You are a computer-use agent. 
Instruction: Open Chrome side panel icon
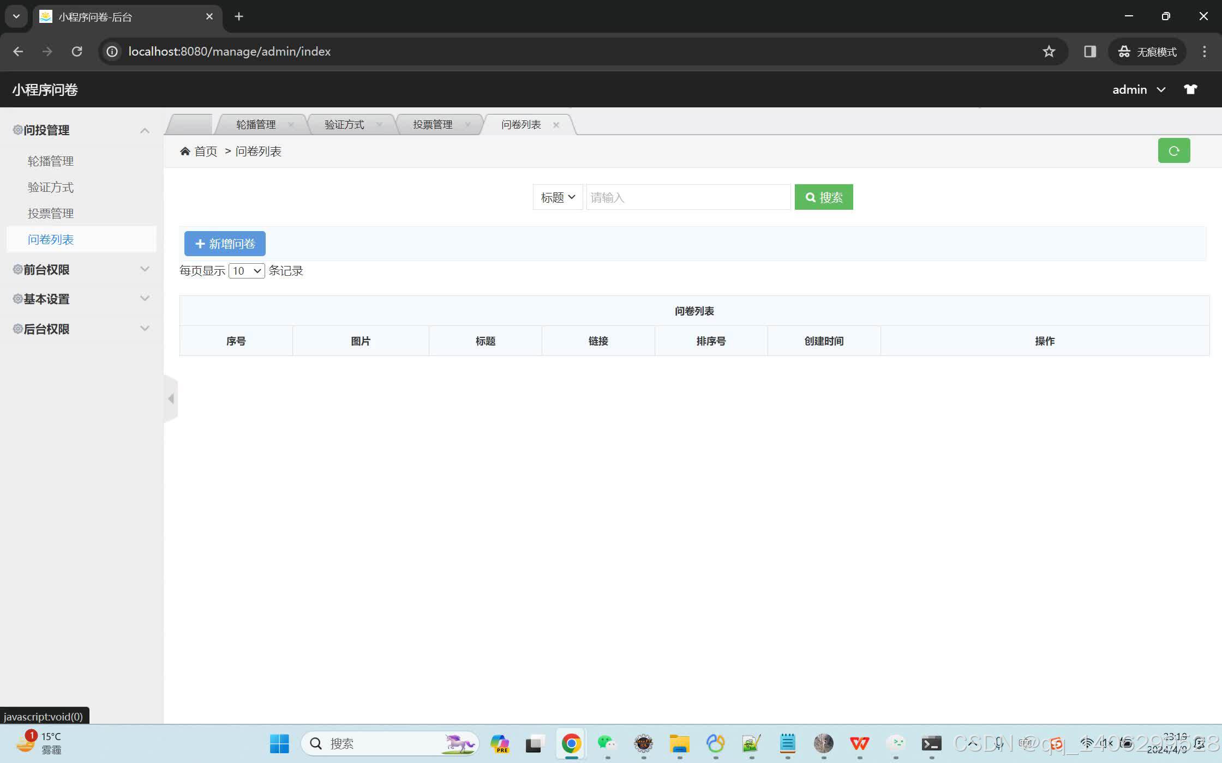[x=1089, y=51]
